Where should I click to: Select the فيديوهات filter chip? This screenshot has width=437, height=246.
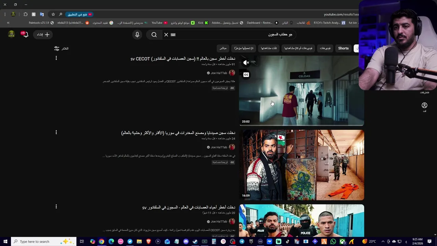click(x=325, y=48)
